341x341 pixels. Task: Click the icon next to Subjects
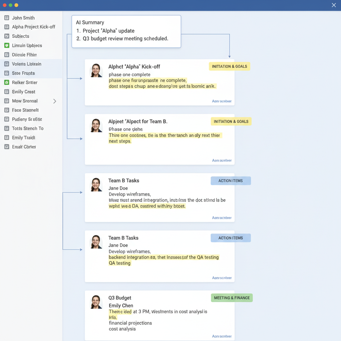point(7,36)
